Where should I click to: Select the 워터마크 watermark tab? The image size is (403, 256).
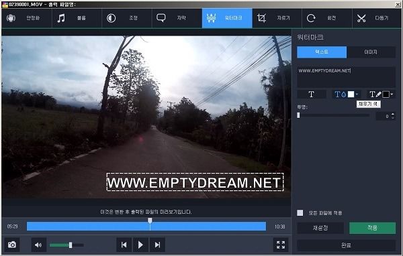[x=227, y=18]
